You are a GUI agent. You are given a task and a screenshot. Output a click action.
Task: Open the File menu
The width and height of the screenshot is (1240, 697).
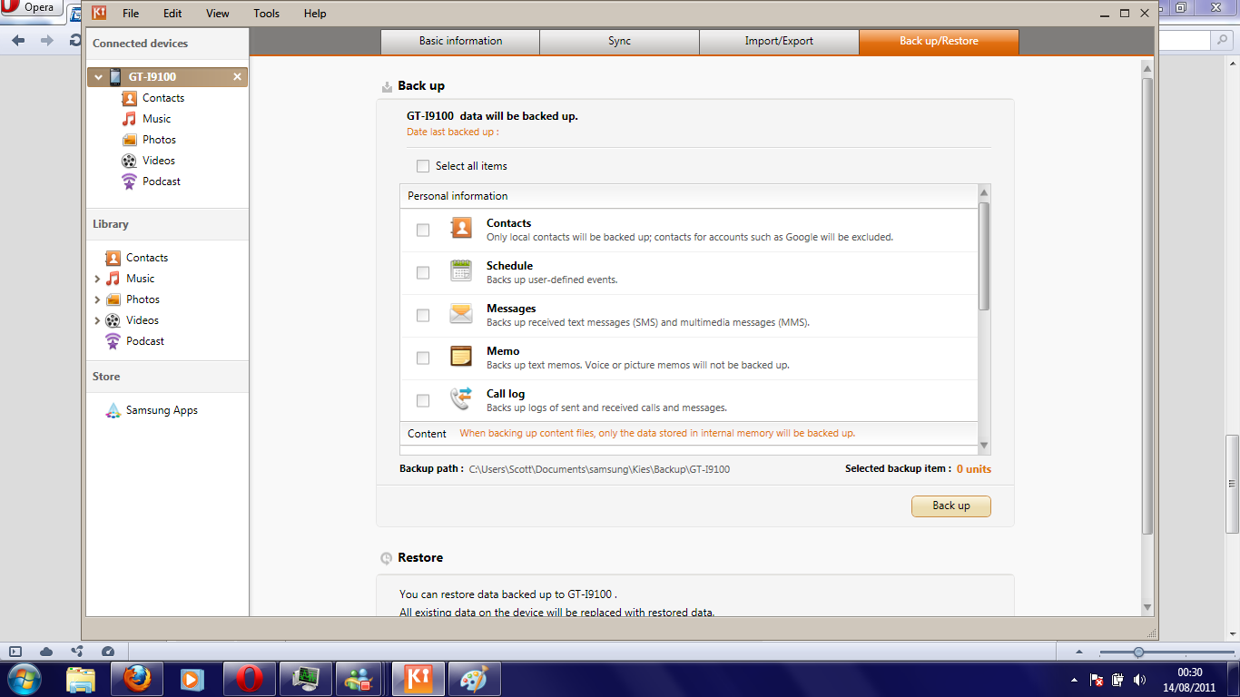pyautogui.click(x=131, y=14)
